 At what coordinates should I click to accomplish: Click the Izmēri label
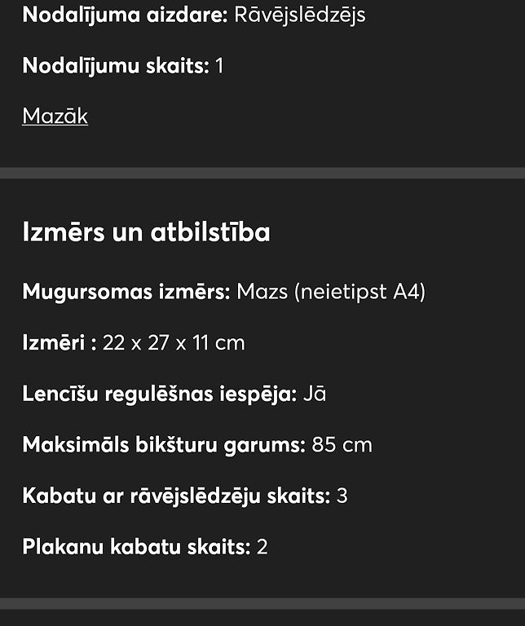click(x=59, y=342)
